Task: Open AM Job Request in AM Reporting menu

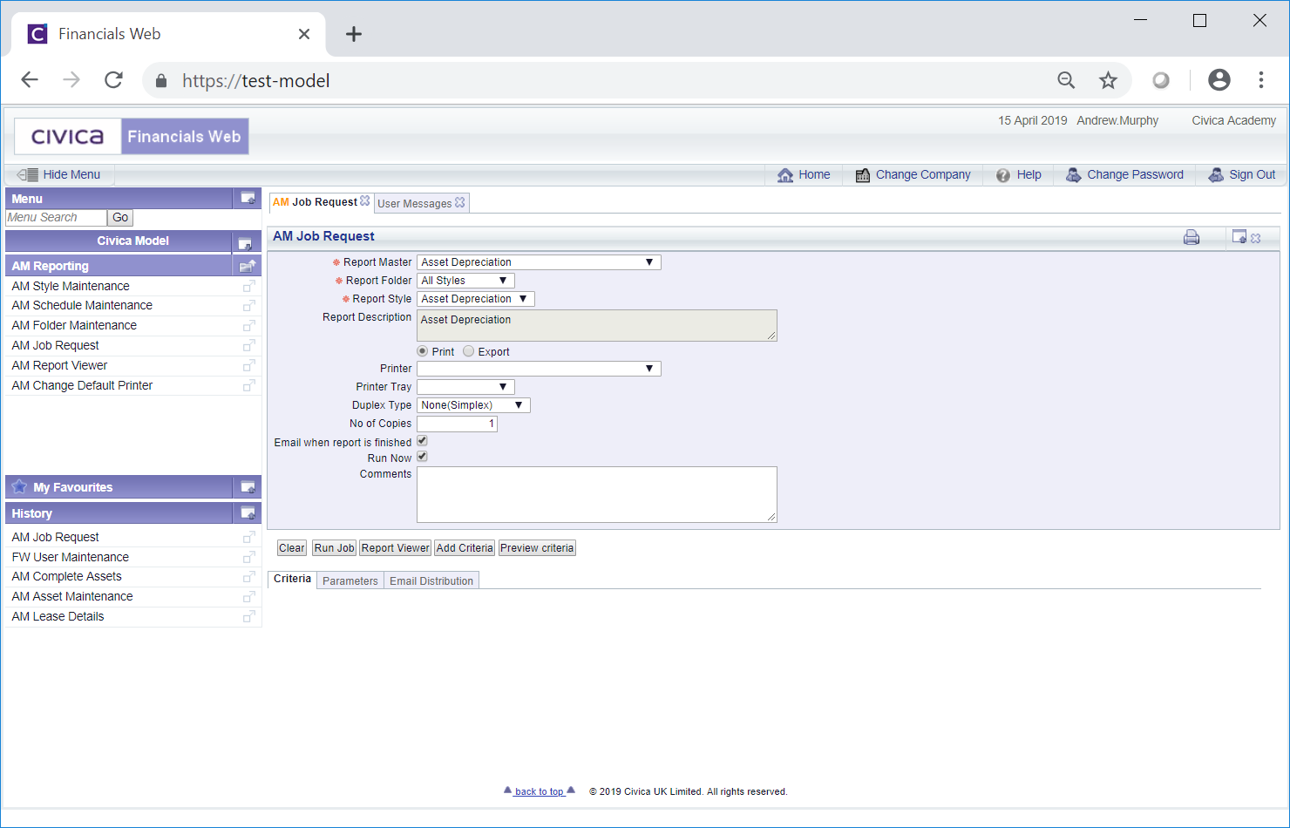Action: 55,346
